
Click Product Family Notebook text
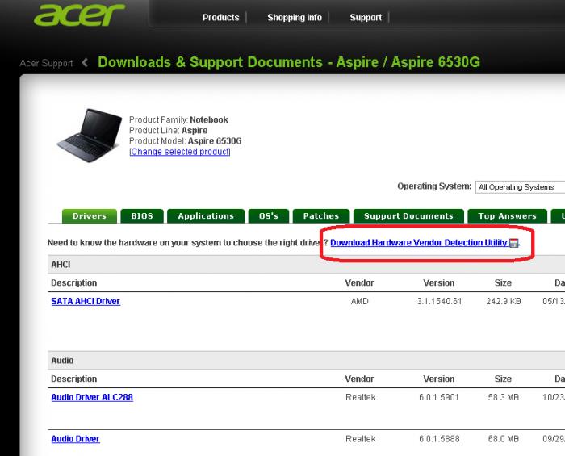pos(178,119)
